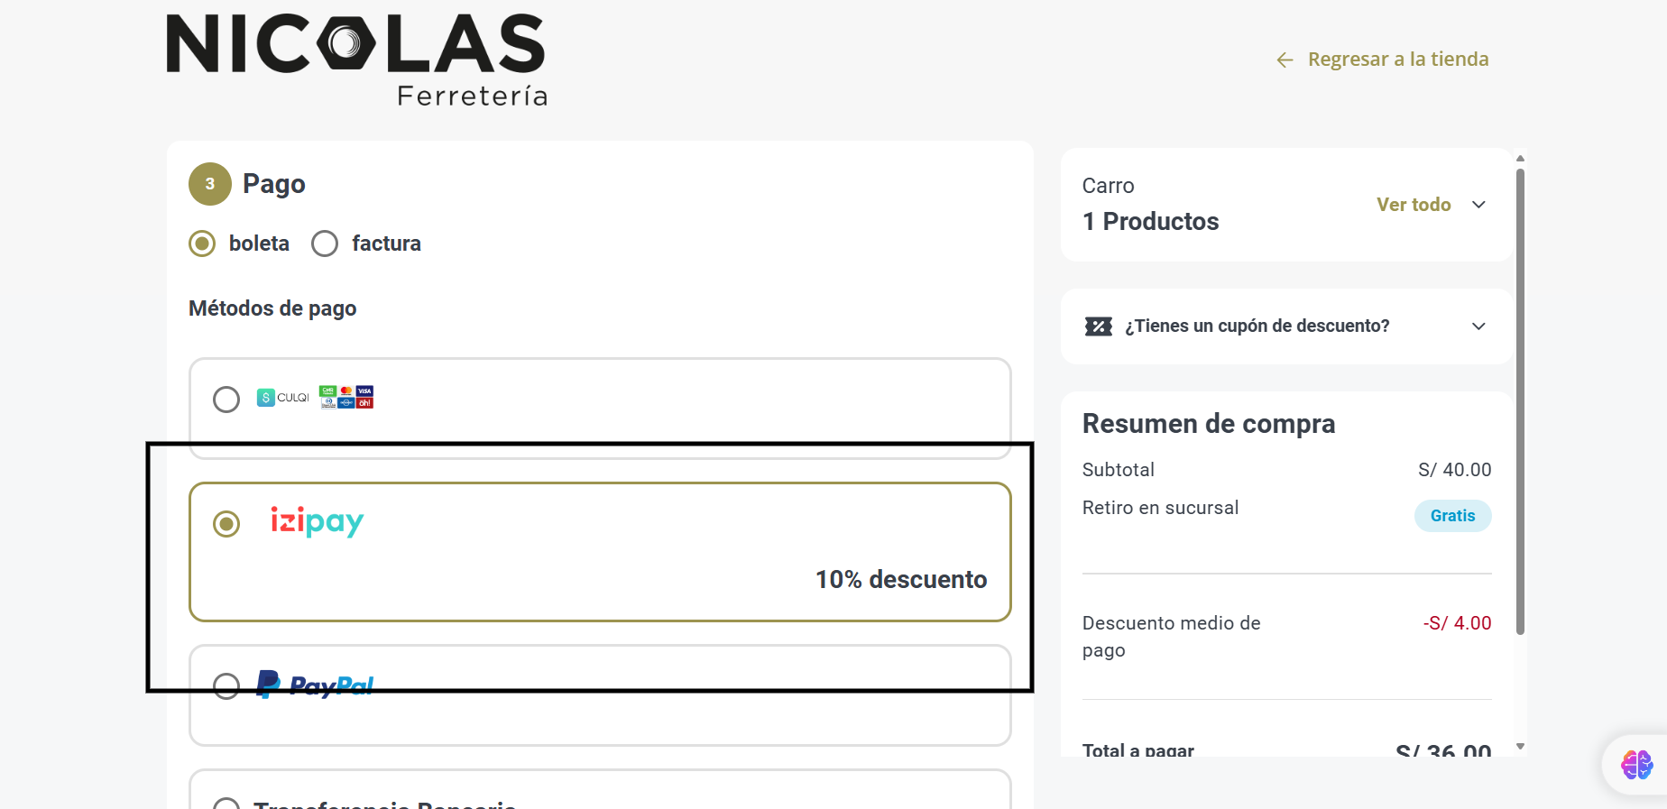Click the Culqi logo
Image resolution: width=1667 pixels, height=809 pixels.
(x=283, y=398)
